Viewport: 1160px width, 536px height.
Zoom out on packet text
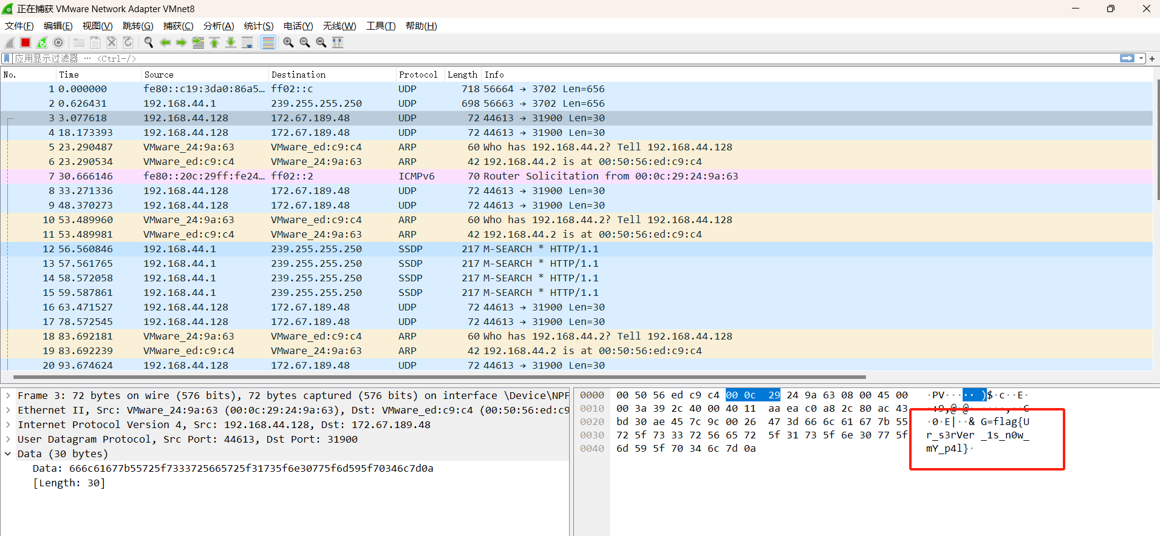(x=305, y=42)
